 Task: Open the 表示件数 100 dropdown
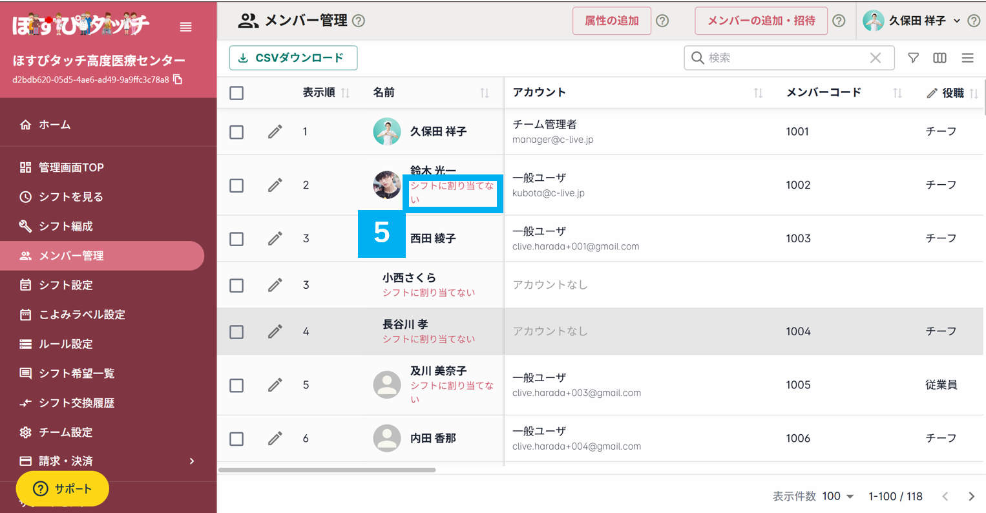click(838, 496)
